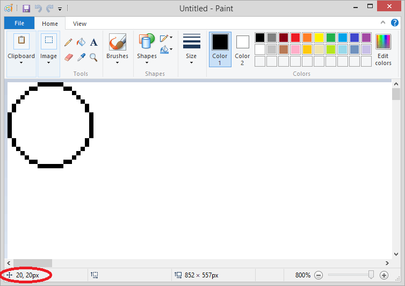Pick the green color swatch
The image size is (405, 286).
331,38
